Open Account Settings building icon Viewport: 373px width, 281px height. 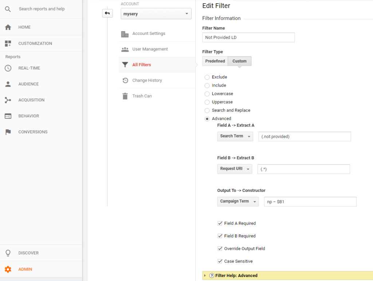(x=125, y=34)
